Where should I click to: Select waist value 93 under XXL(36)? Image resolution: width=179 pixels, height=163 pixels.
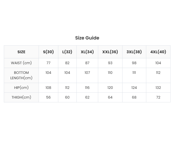pyautogui.click(x=110, y=63)
